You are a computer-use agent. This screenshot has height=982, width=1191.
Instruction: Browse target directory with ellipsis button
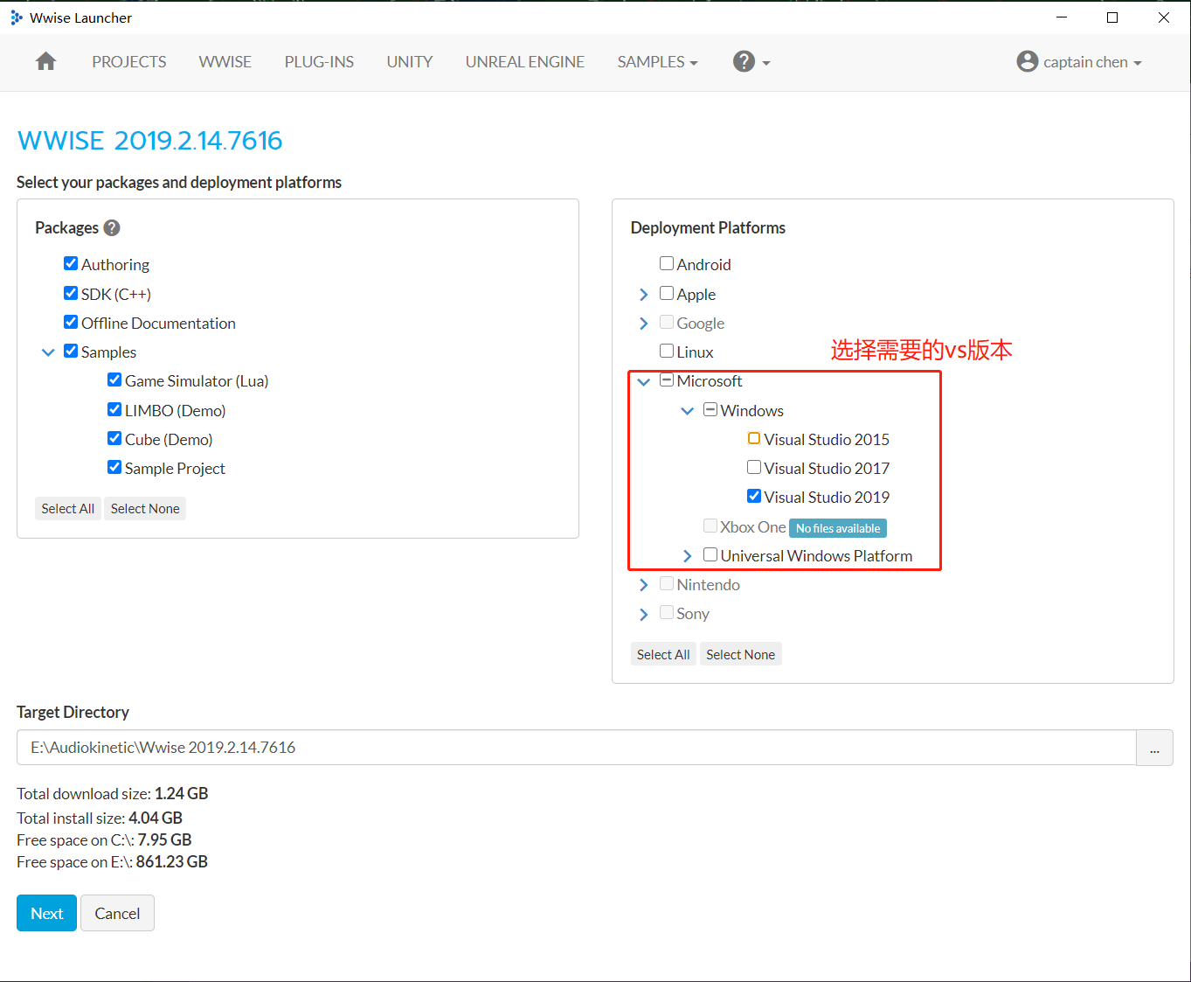1154,748
